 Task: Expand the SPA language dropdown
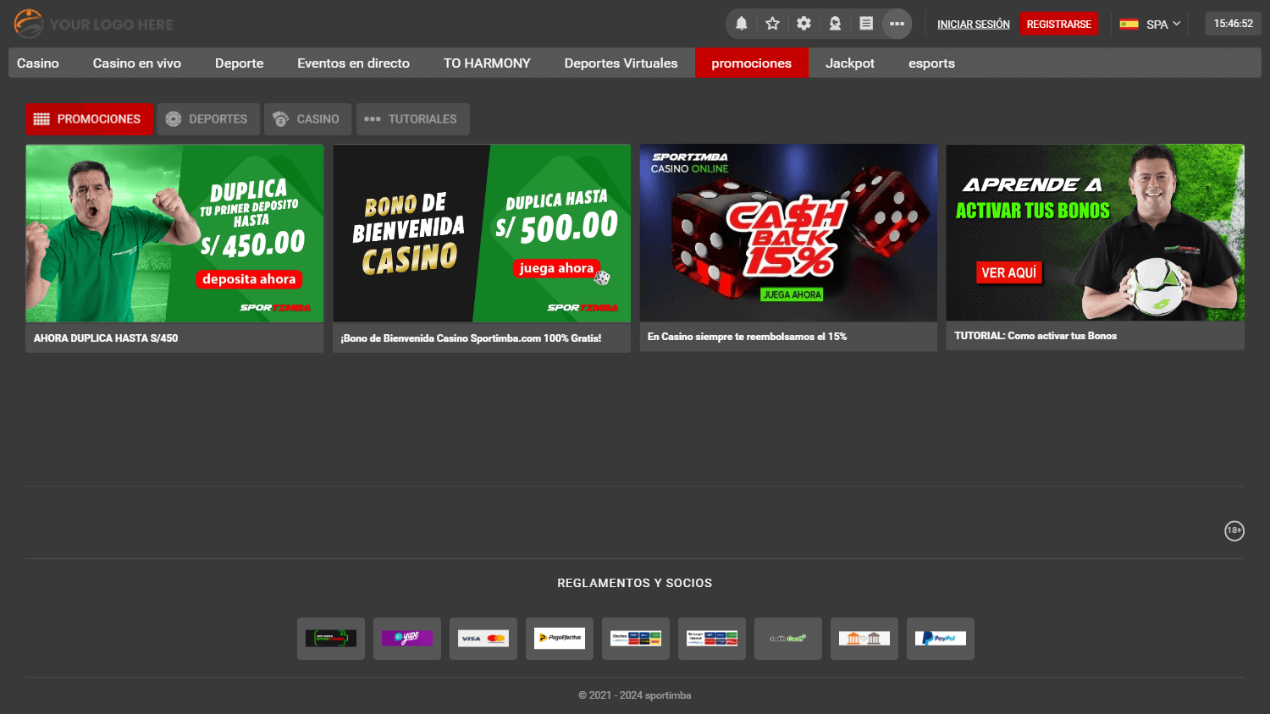point(1163,24)
